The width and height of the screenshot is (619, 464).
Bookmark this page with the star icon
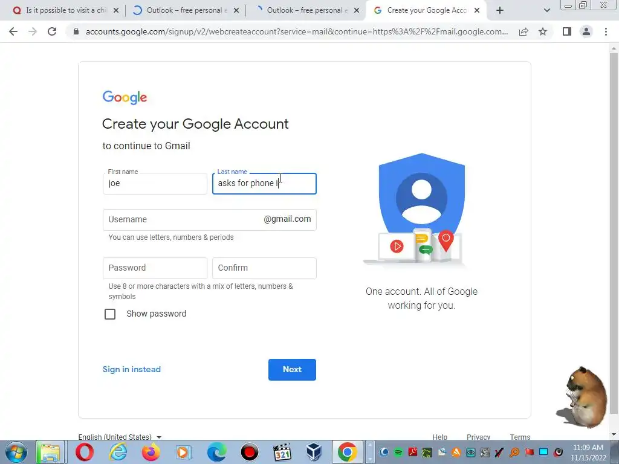click(543, 31)
